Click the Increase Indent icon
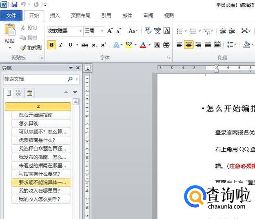This screenshot has width=255, height=219. (232, 31)
